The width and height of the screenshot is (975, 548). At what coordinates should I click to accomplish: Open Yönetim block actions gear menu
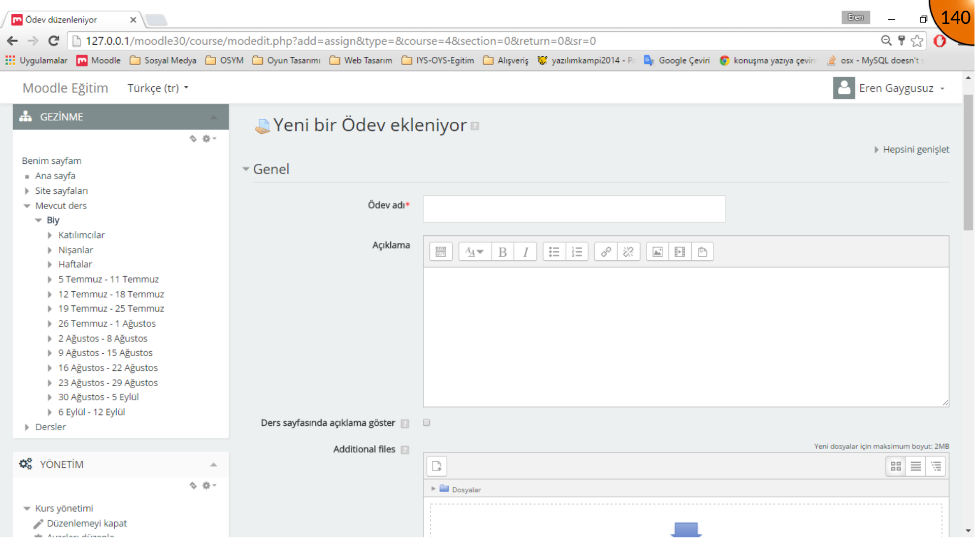[209, 486]
